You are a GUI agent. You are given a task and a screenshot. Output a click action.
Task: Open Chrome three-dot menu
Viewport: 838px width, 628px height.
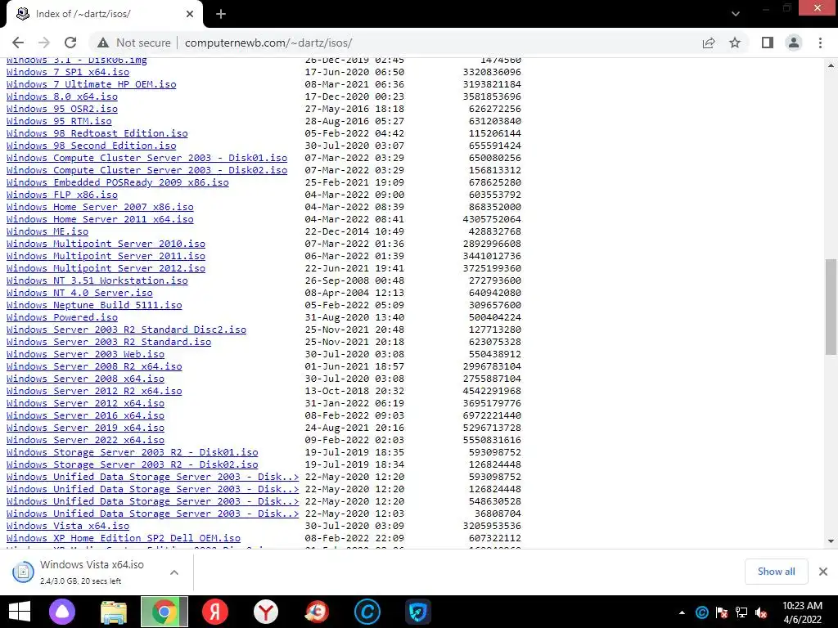coord(820,43)
